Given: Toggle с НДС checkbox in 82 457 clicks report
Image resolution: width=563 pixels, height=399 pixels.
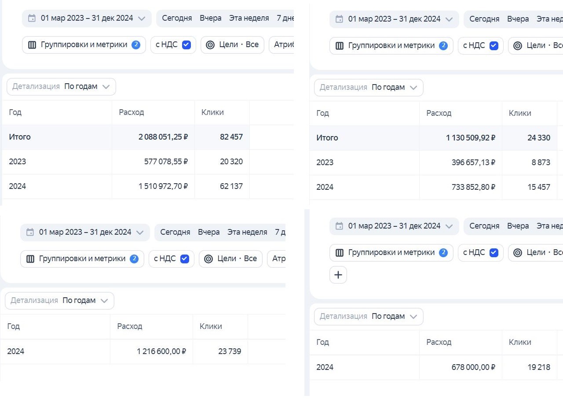Looking at the screenshot, I should [x=186, y=45].
